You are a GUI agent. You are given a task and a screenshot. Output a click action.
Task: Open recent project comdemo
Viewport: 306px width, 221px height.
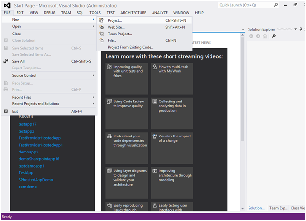tap(27, 187)
